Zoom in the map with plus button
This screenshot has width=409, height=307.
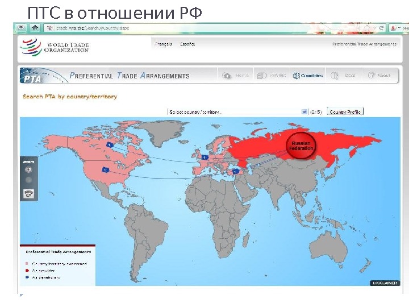pyautogui.click(x=28, y=170)
